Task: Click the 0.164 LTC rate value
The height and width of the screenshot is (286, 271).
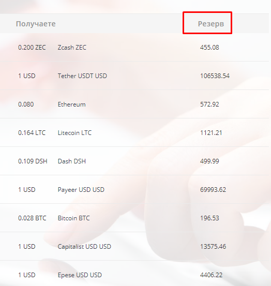Action: (x=32, y=133)
